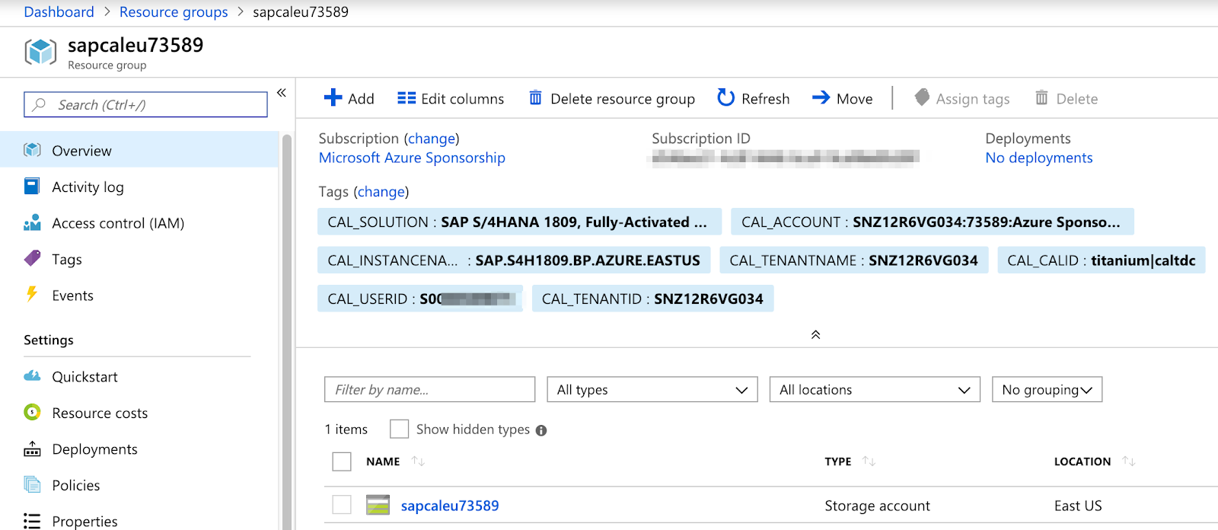The image size is (1218, 530).
Task: Click the Resource costs icon
Action: point(32,413)
